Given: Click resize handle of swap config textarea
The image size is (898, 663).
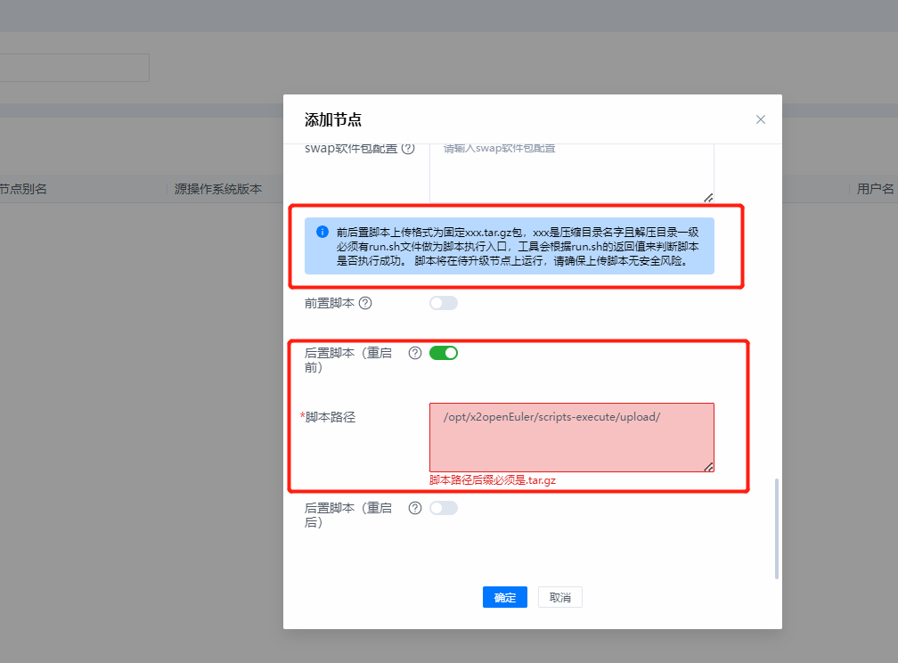Looking at the screenshot, I should point(708,197).
